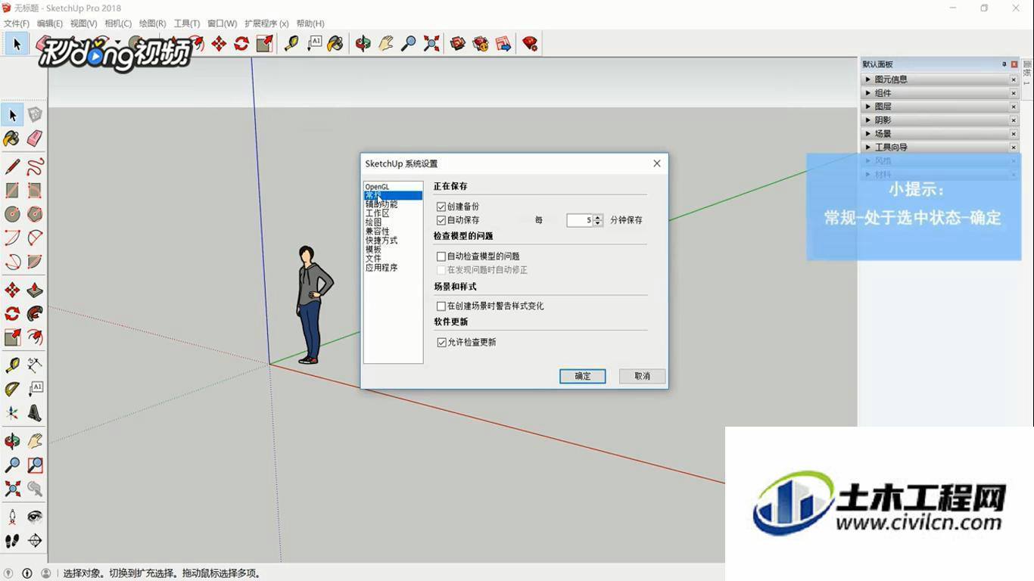
Task: Enable 自动检查模型的问题 checkbox
Action: point(441,256)
